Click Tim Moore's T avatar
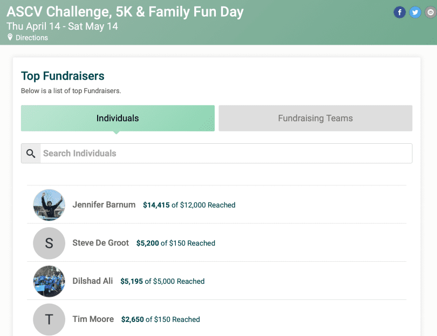 pos(49,319)
